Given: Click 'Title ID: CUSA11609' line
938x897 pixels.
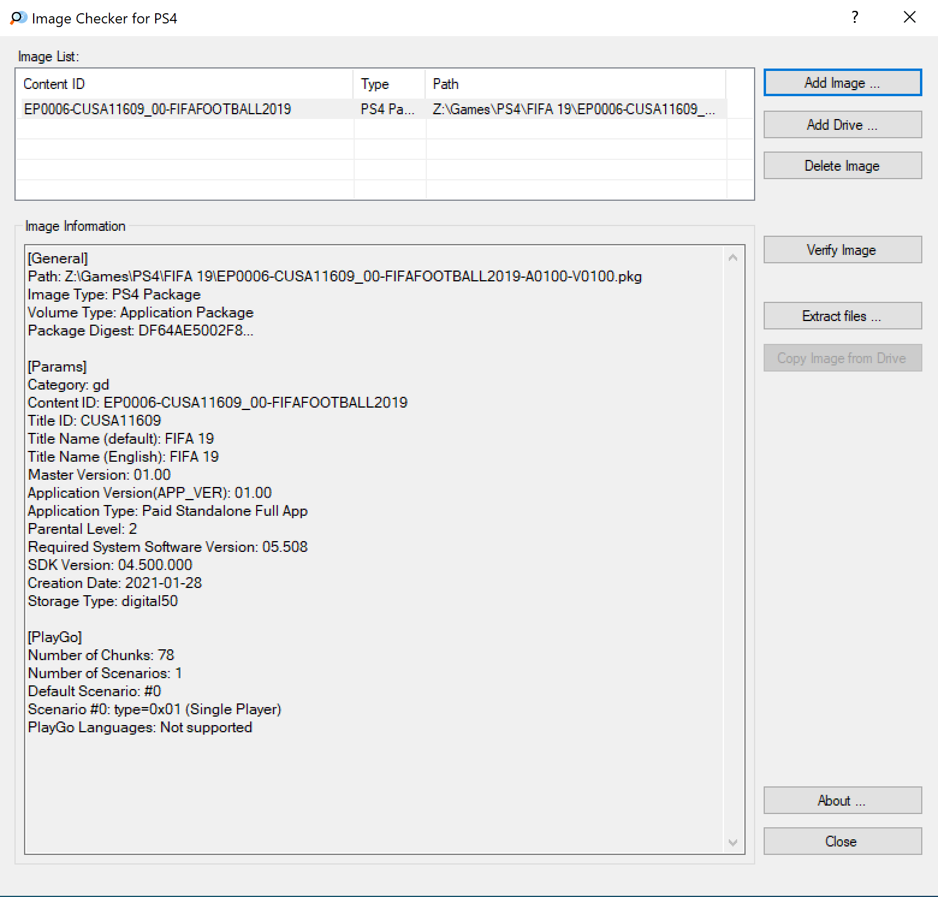Looking at the screenshot, I should tap(94, 421).
